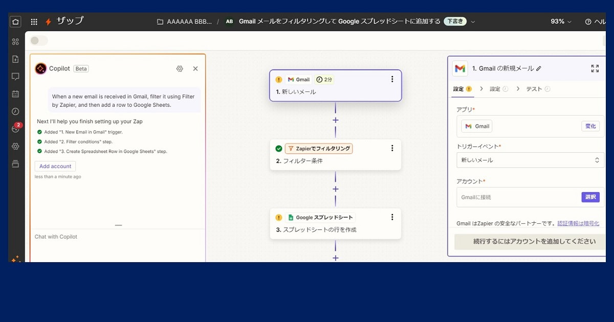Expand the Zap title dropdown chevron
This screenshot has width=614, height=322.
[473, 21]
